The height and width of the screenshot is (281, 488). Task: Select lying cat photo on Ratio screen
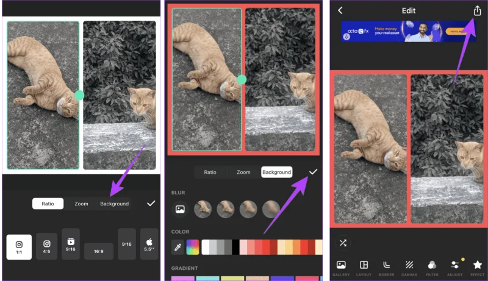[43, 95]
